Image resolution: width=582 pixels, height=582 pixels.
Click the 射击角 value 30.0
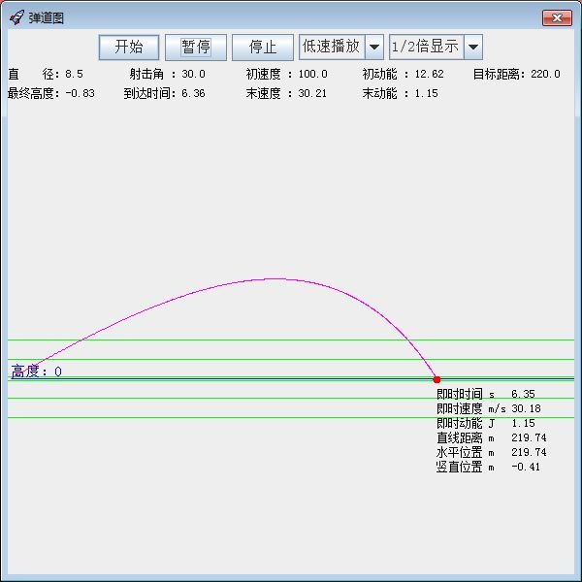click(193, 74)
